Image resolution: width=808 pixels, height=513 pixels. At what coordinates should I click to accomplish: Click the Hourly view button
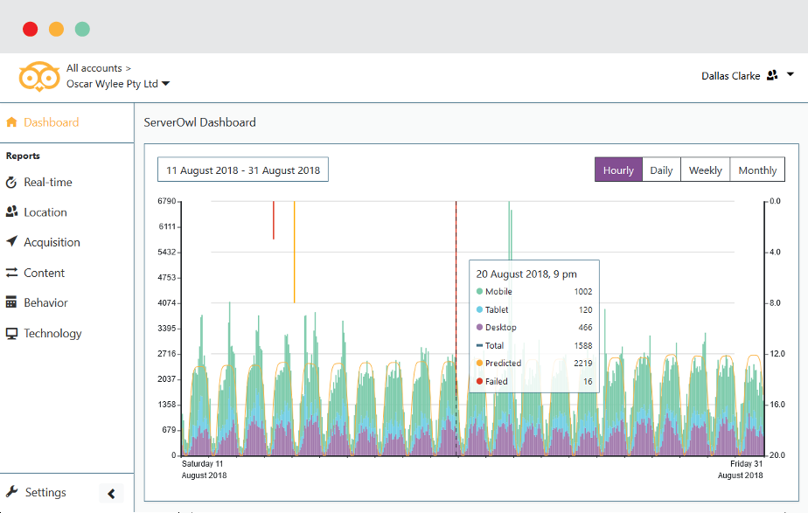[x=618, y=170]
